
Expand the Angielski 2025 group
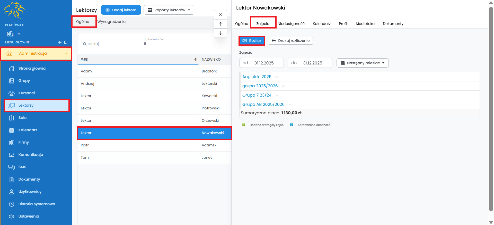[x=277, y=77]
